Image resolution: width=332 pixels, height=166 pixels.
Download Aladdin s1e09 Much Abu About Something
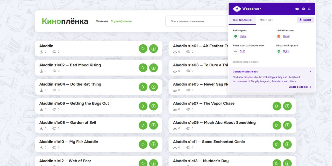[x=287, y=125]
